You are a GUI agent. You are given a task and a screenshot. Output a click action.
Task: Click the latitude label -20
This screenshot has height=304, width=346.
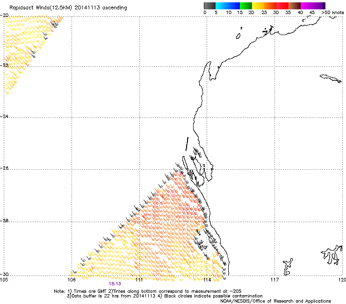point(4,15)
